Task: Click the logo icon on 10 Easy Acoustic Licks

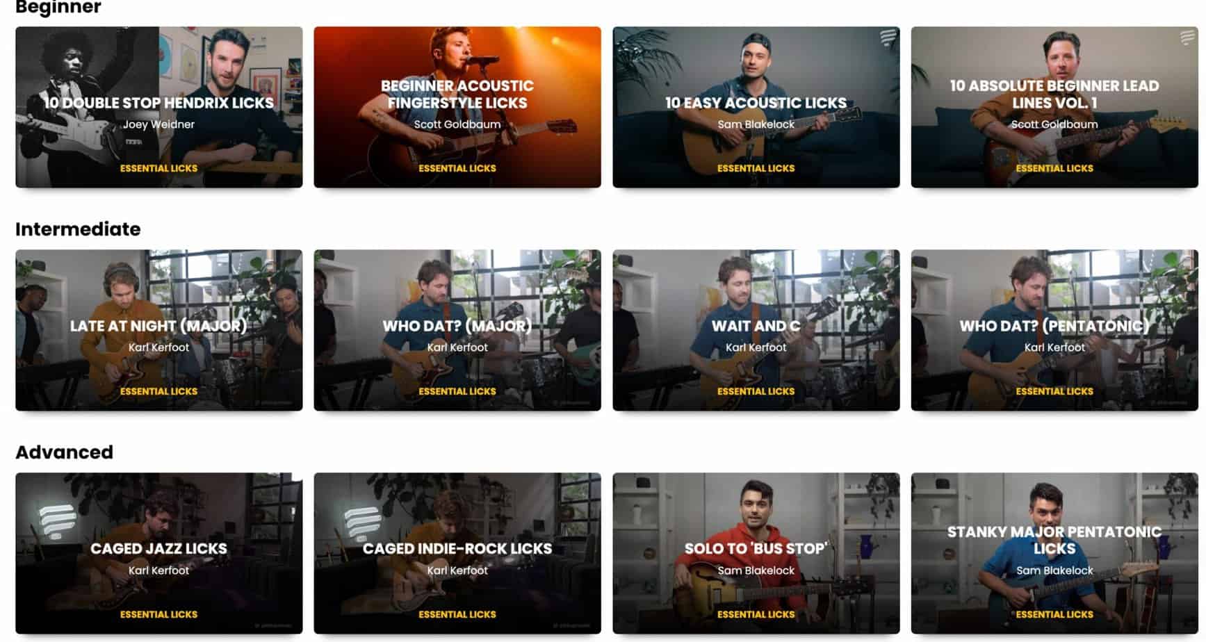Action: point(888,38)
